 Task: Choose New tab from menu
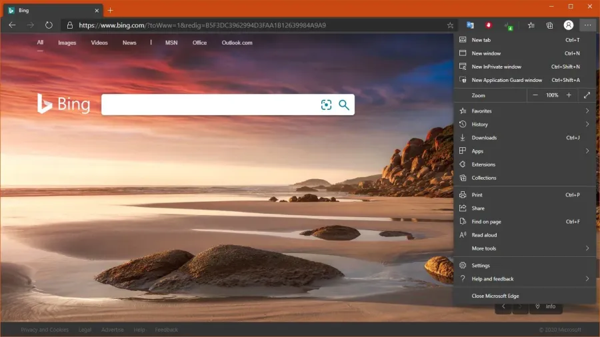(525, 40)
